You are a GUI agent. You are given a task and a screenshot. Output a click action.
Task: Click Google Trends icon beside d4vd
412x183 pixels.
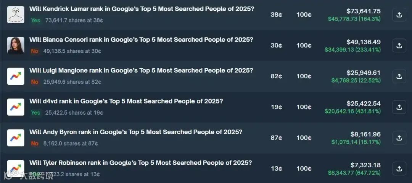pyautogui.click(x=16, y=107)
